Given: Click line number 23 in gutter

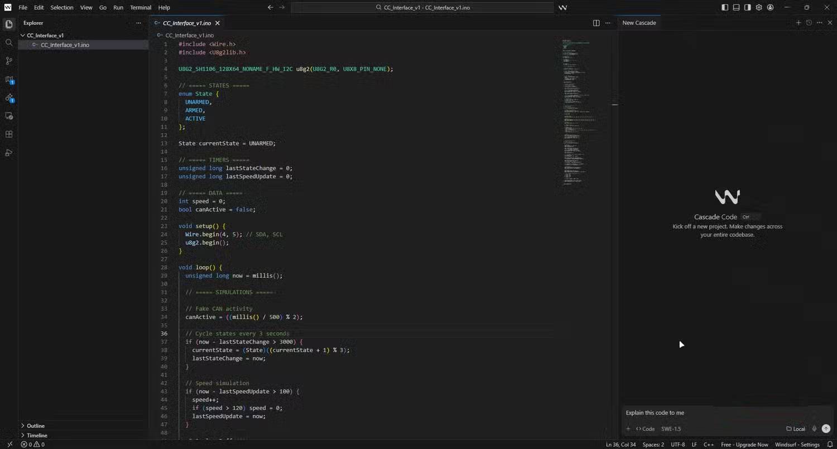Looking at the screenshot, I should [164, 226].
